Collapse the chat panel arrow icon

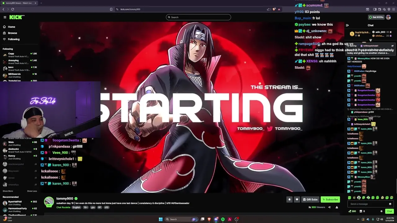point(347,25)
